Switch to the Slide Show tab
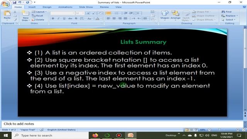 pyautogui.click(x=86, y=7)
